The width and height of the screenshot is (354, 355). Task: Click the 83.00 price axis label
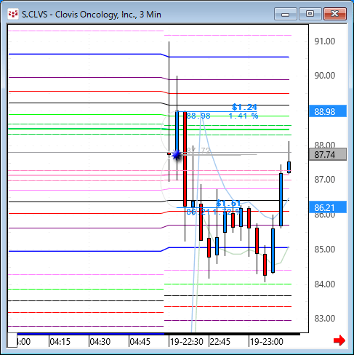(x=324, y=318)
